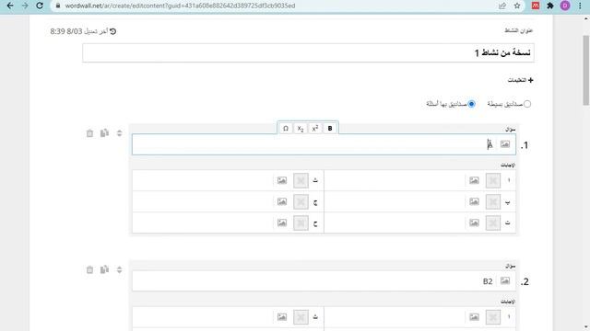Select the simple boxes radio option

[x=527, y=104]
